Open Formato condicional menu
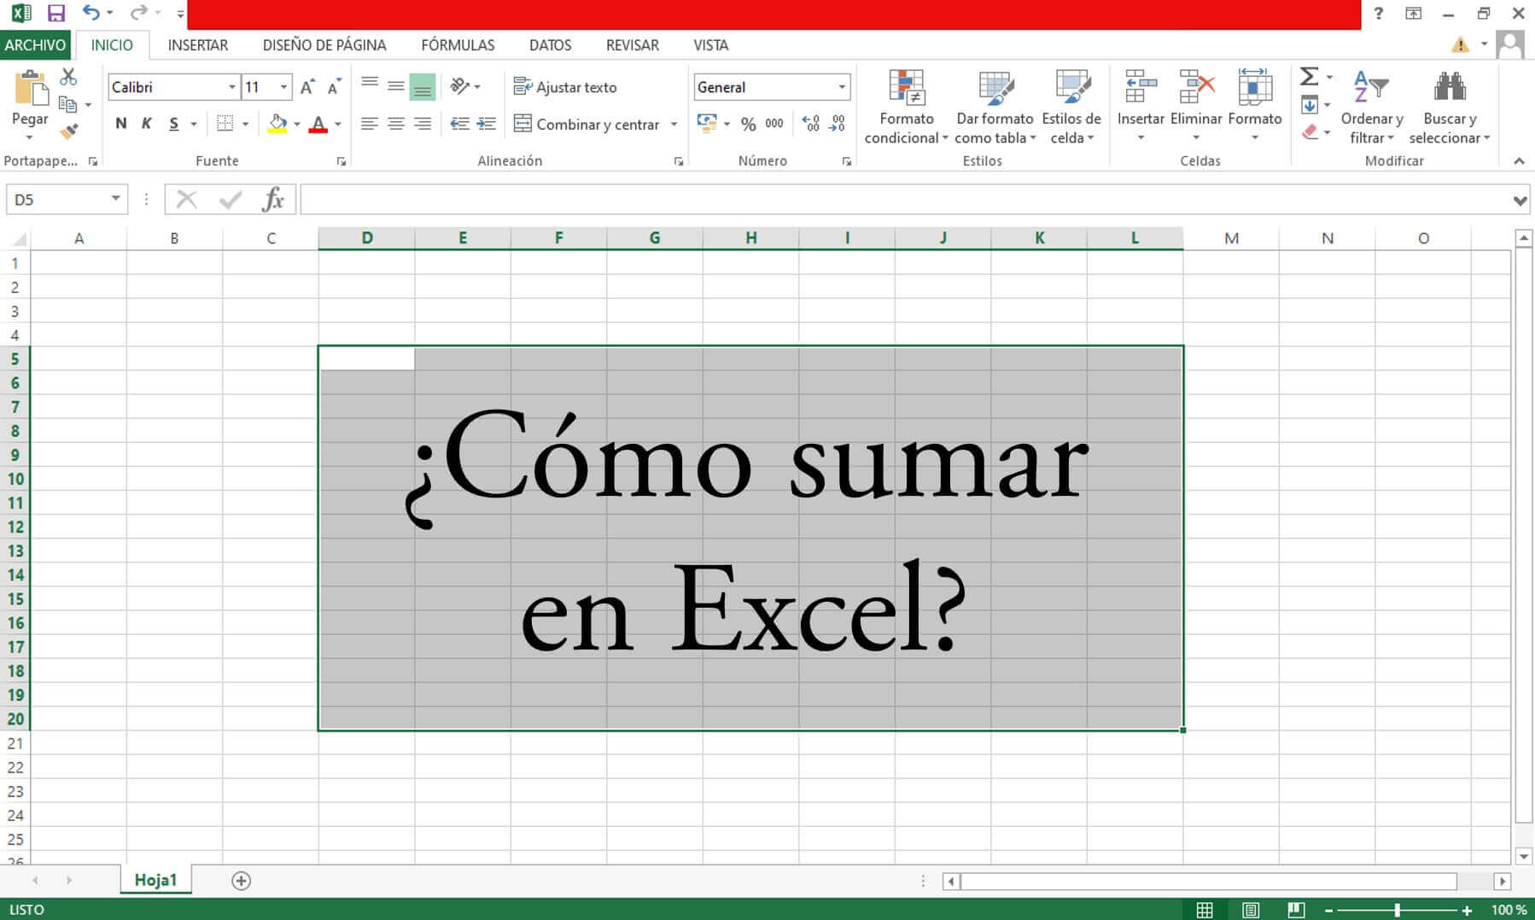This screenshot has width=1535, height=920. point(906,107)
